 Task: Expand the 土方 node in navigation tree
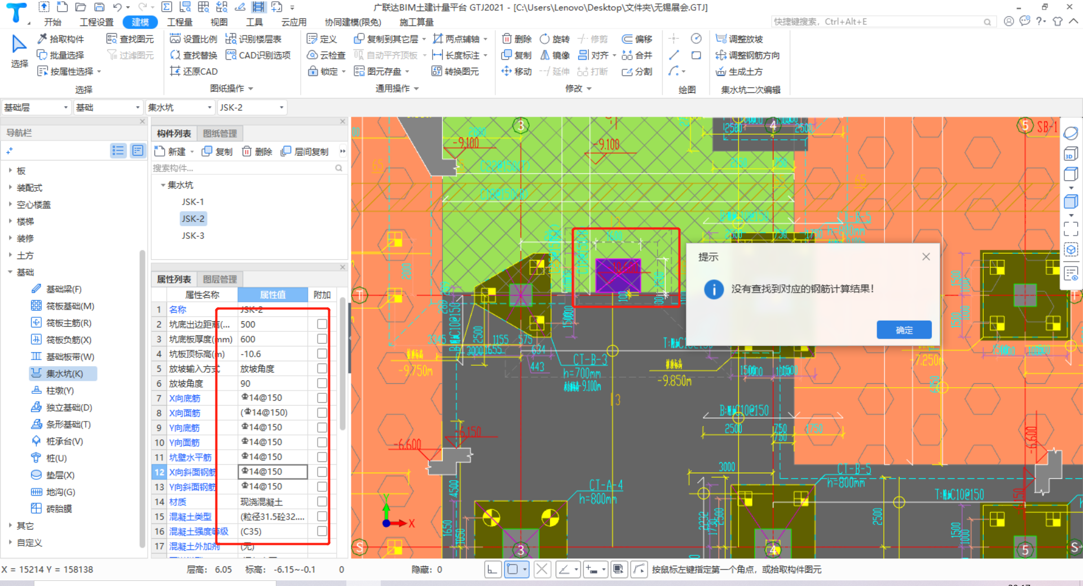(x=10, y=255)
